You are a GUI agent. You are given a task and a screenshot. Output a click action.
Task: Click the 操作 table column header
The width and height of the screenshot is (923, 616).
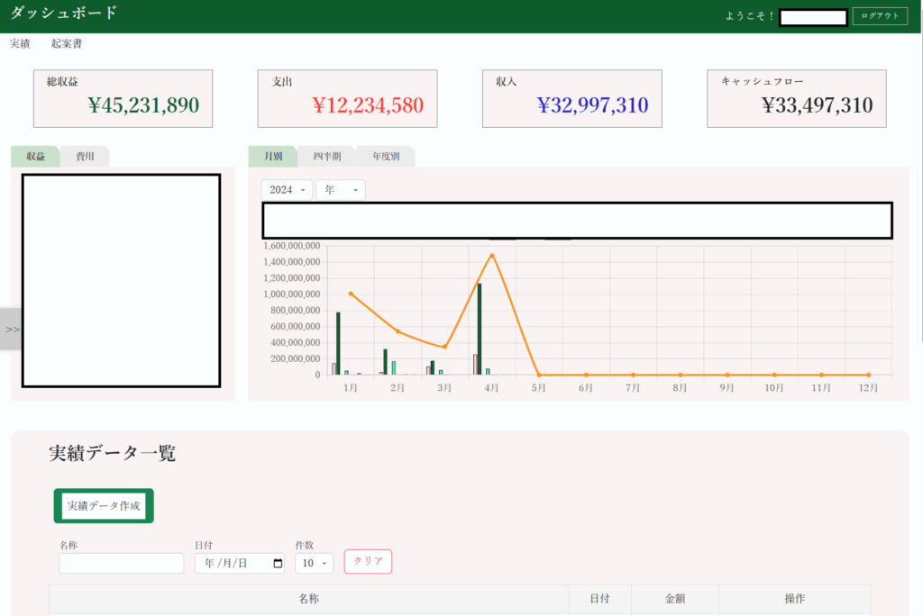[795, 599]
